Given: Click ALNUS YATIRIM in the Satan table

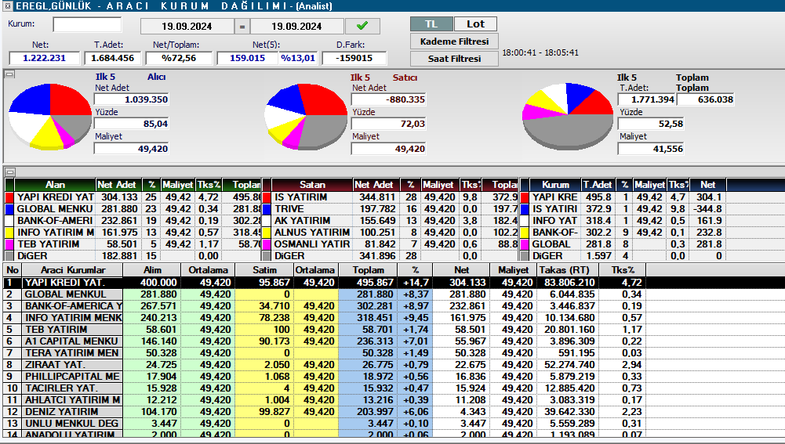Looking at the screenshot, I should pos(312,233).
